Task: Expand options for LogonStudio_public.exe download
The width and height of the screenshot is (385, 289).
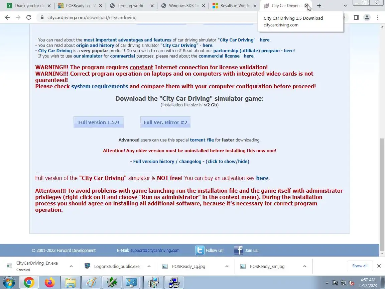Action: coord(149,266)
